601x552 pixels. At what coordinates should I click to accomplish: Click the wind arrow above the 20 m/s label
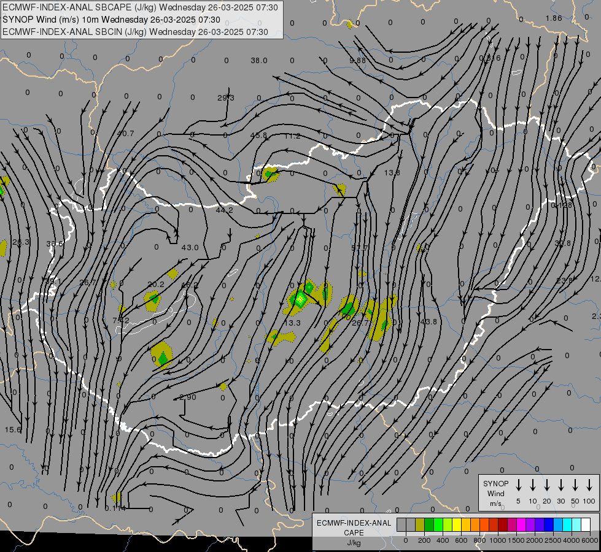click(546, 485)
